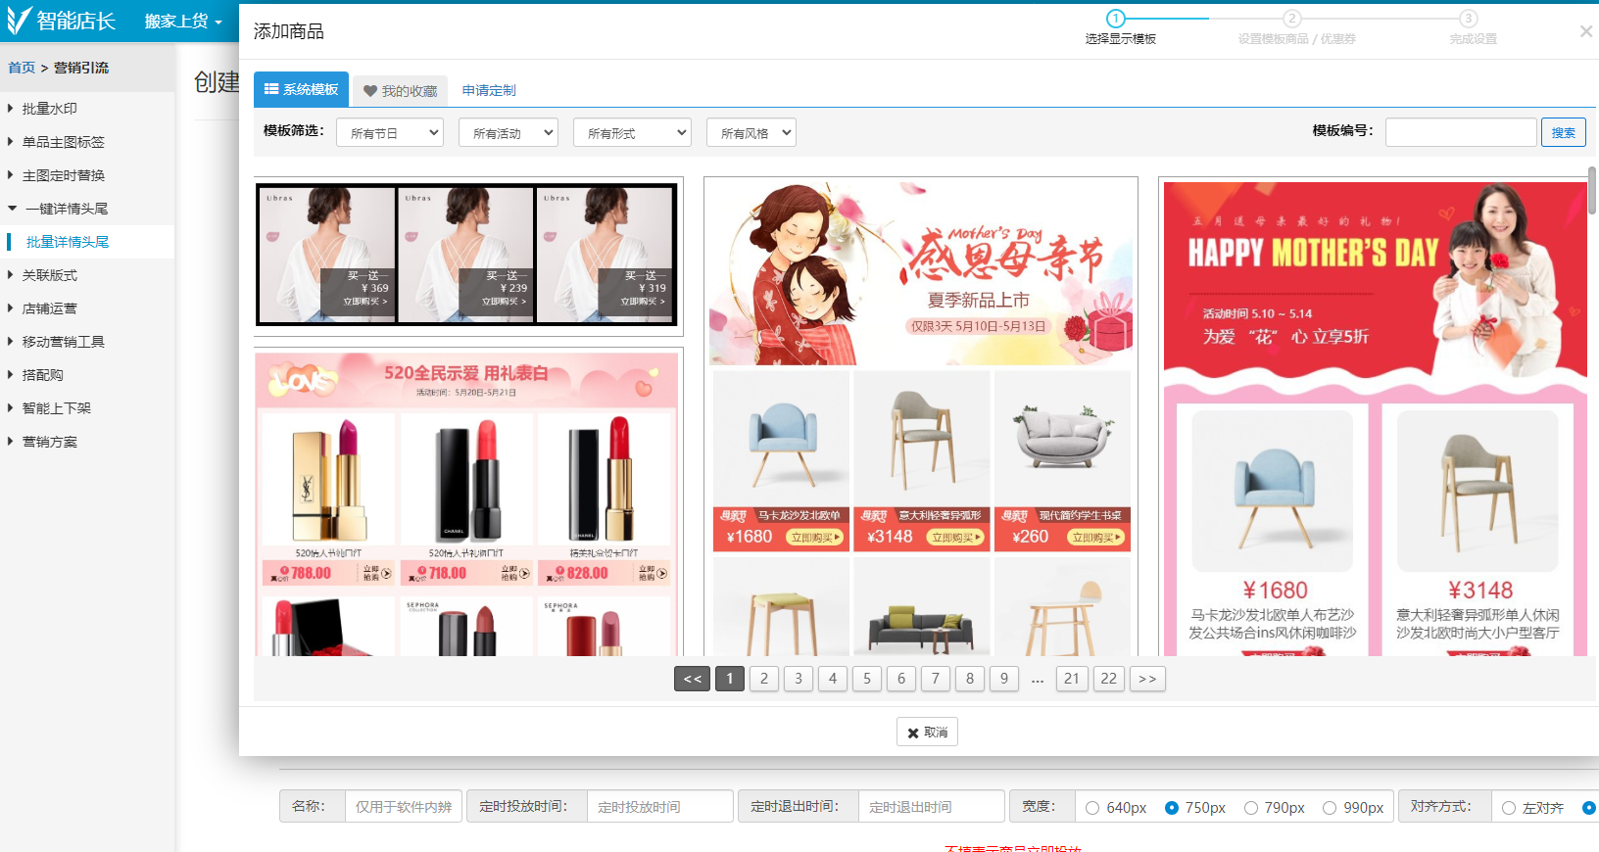This screenshot has height=852, width=1599.
Task: Select the 左对齐 alignment radio button
Action: 1509,808
